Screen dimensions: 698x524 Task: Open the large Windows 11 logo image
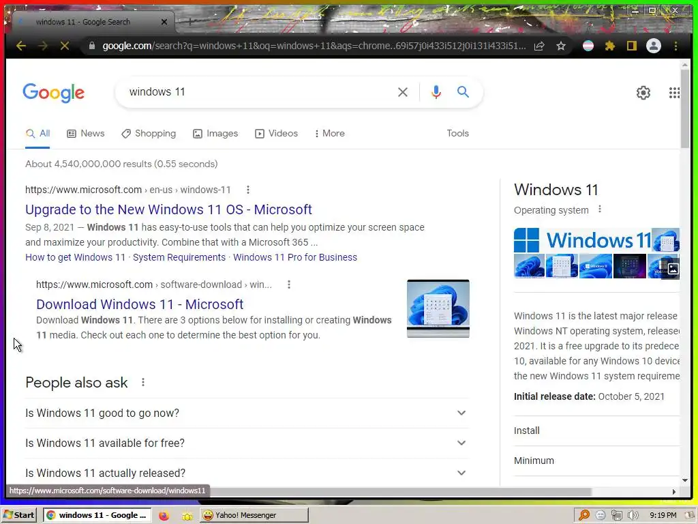582,240
